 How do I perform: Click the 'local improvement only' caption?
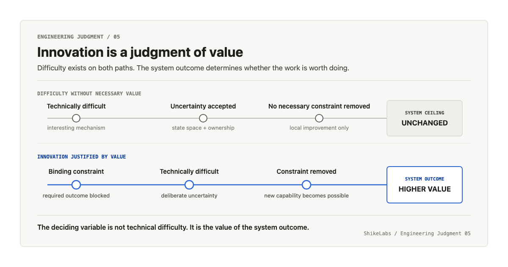pyautogui.click(x=319, y=128)
